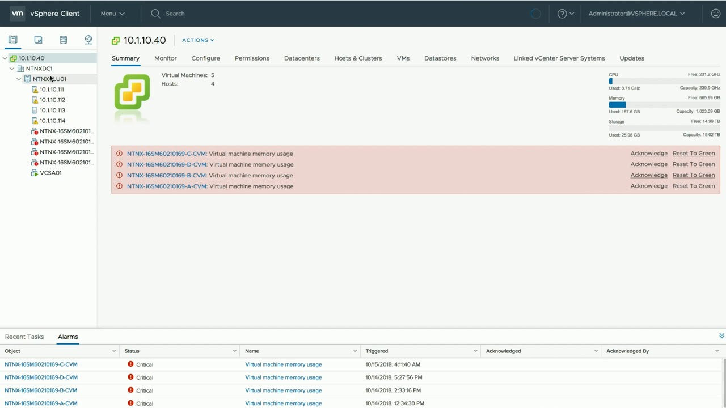726x408 pixels.
Task: Open the help question mark icon
Action: (562, 14)
